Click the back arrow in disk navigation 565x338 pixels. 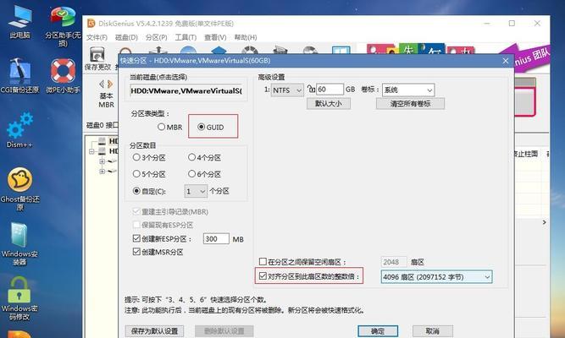coord(102,84)
